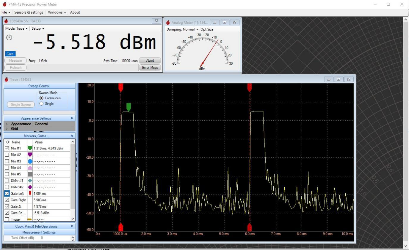Image resolution: width=409 pixels, height=250 pixels.
Task: Click down arrow of markers list scrollbar
Action: click(73, 219)
